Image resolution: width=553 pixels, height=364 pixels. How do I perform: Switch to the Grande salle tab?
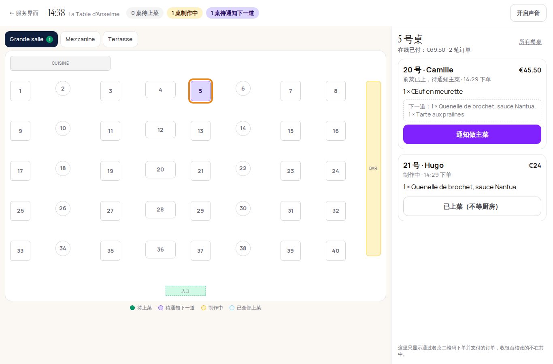coord(31,39)
